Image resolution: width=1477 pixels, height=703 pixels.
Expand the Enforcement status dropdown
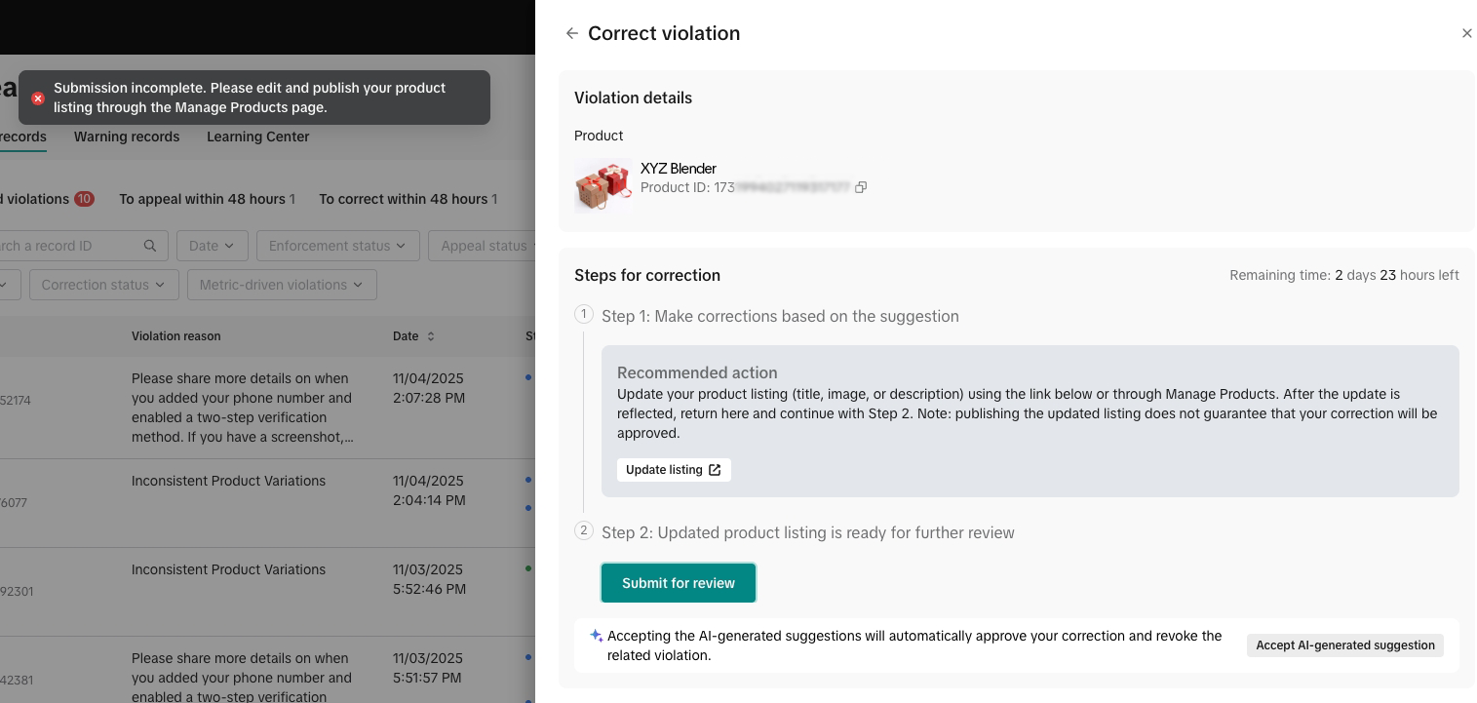click(338, 246)
